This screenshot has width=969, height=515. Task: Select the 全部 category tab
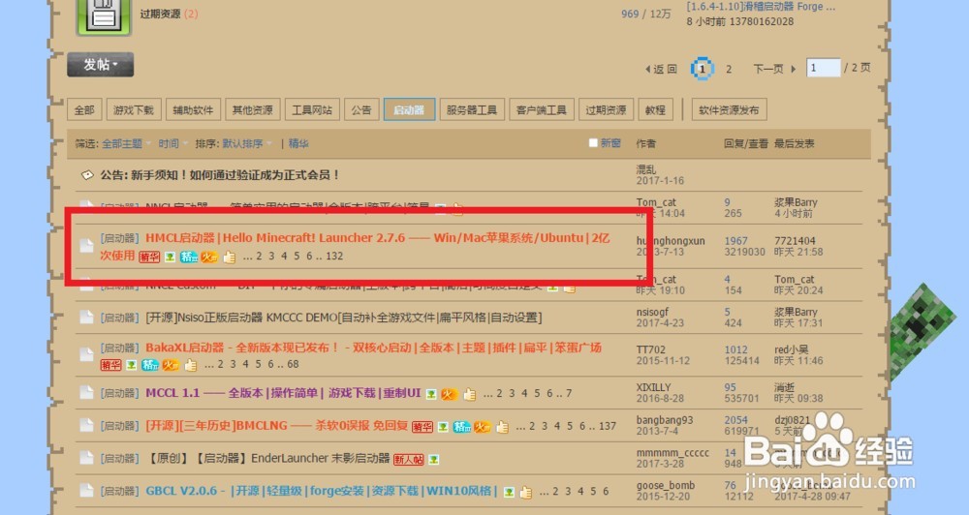(84, 110)
